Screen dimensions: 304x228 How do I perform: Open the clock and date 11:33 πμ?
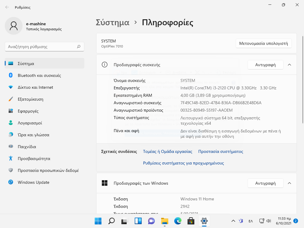tap(284, 221)
